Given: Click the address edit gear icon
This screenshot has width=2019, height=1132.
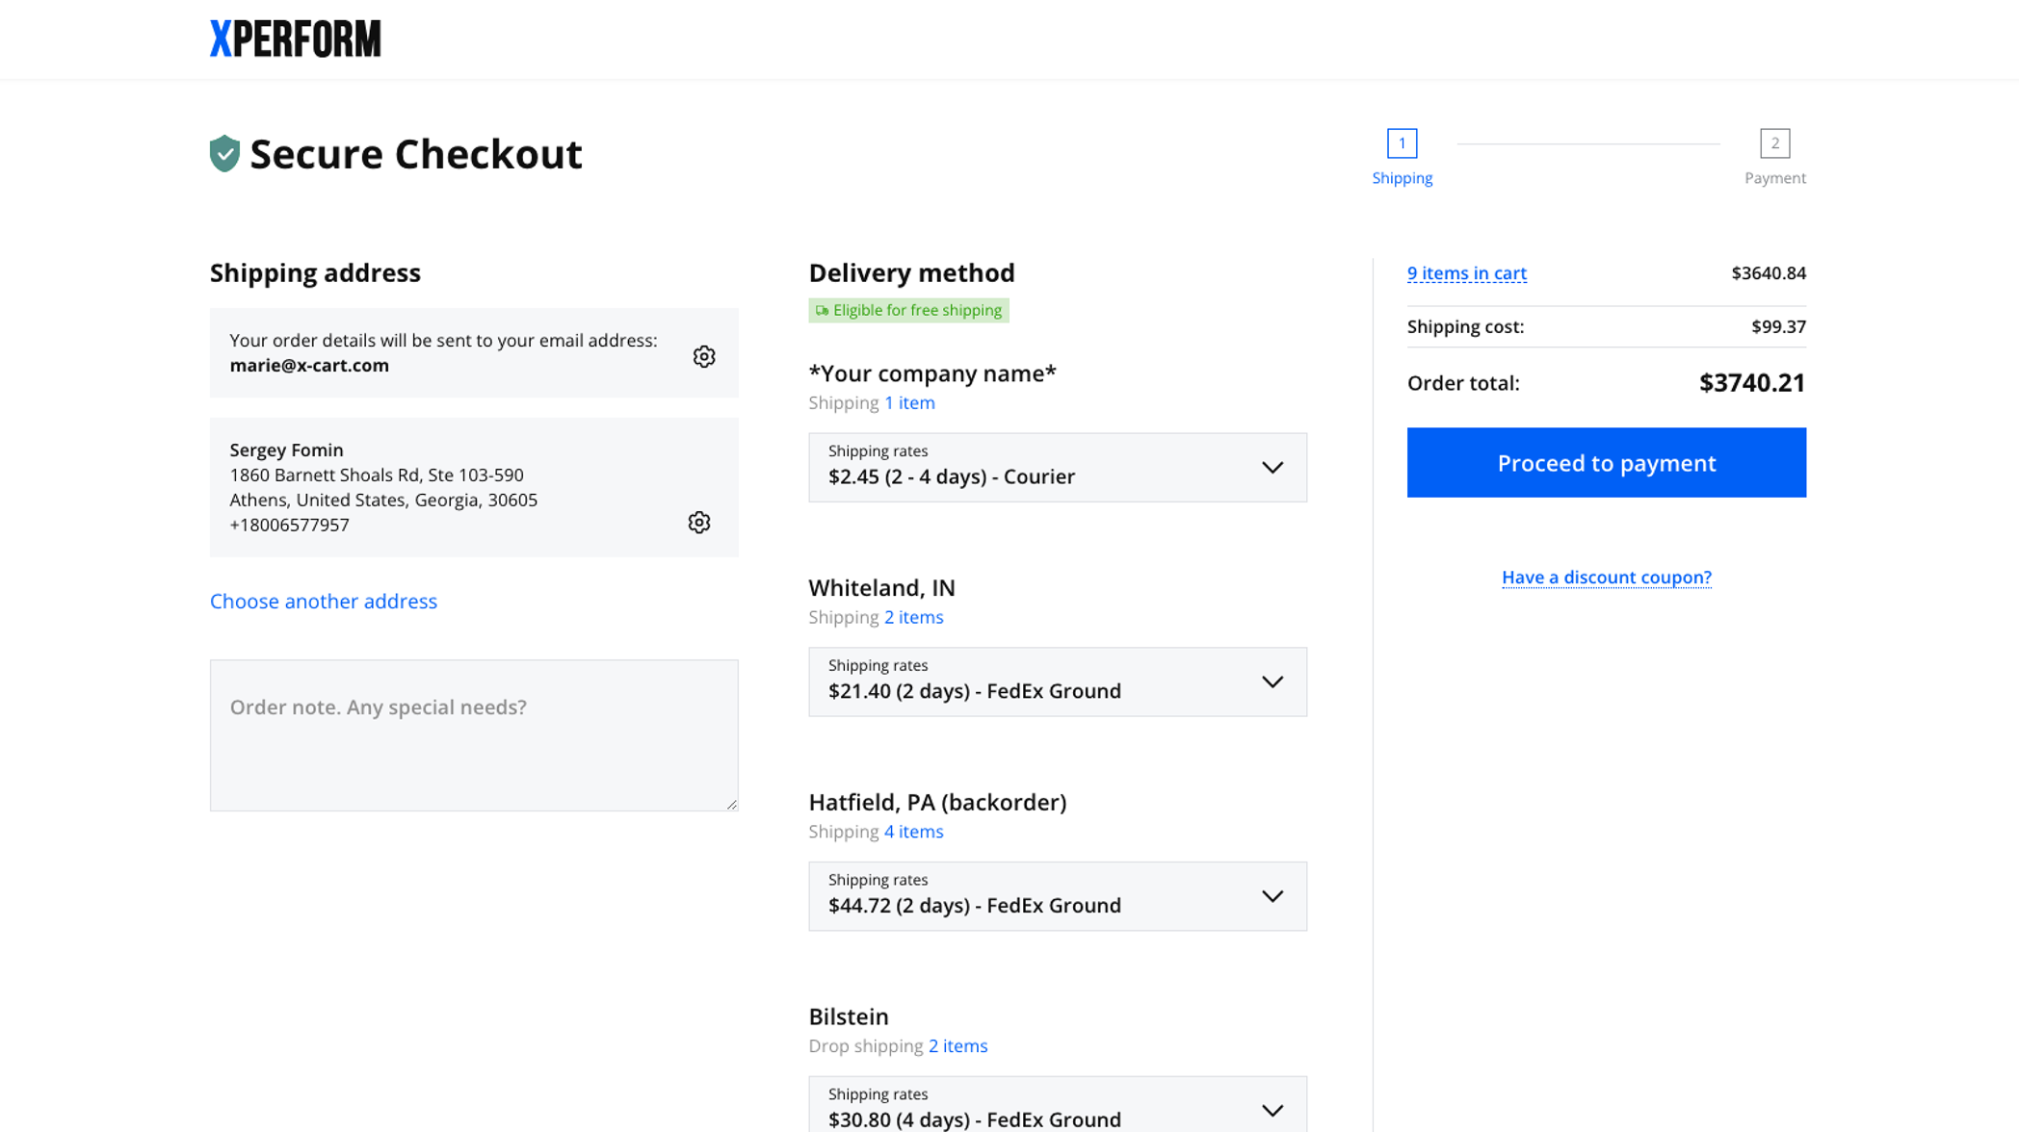Looking at the screenshot, I should (x=699, y=523).
